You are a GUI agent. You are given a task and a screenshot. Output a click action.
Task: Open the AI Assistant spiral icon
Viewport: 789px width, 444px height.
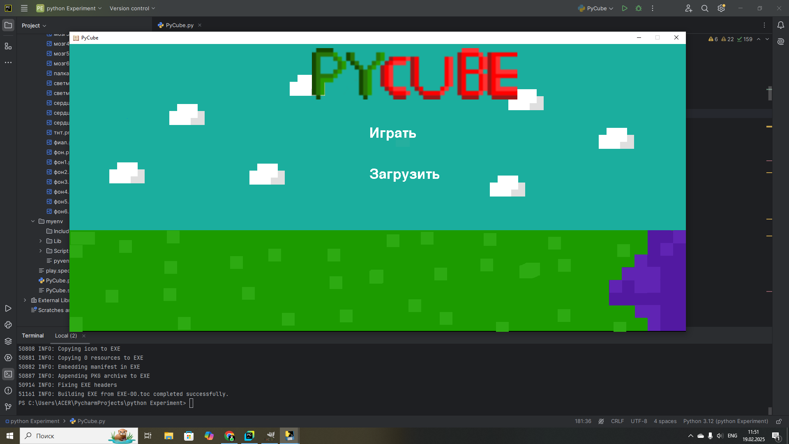tap(781, 42)
